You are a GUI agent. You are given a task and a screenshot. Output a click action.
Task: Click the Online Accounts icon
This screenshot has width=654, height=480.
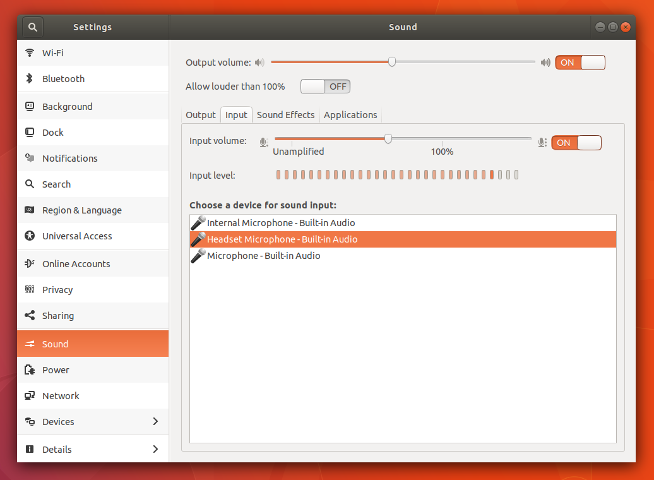click(30, 263)
